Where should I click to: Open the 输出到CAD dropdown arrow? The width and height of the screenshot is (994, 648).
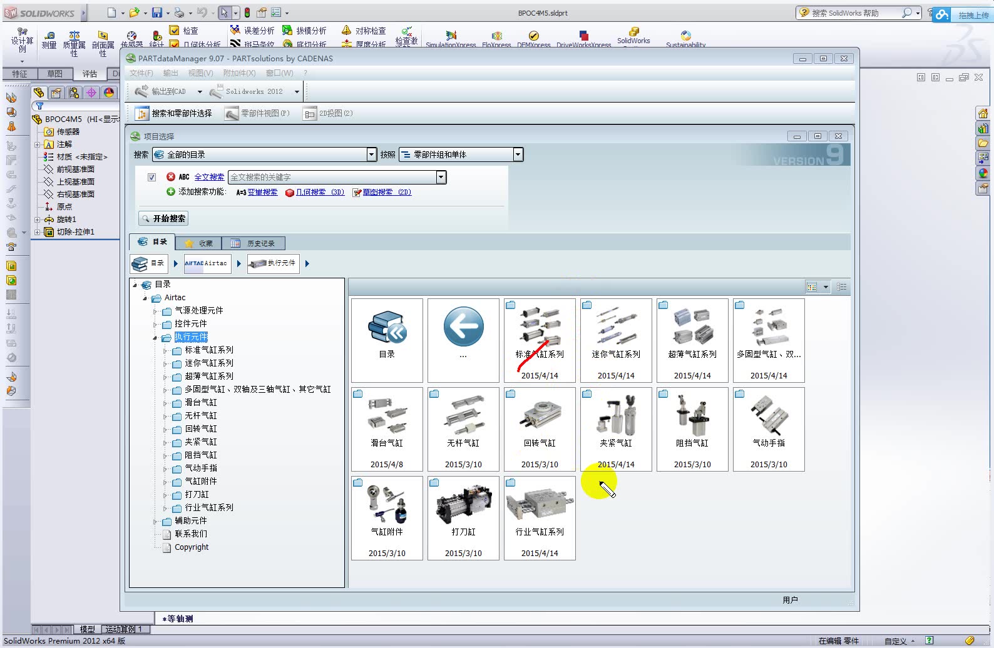[200, 92]
